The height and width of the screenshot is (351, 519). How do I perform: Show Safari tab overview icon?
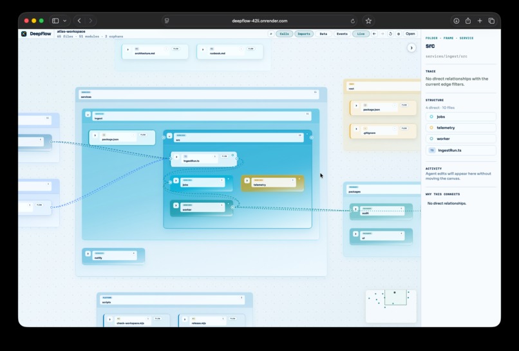(x=491, y=21)
